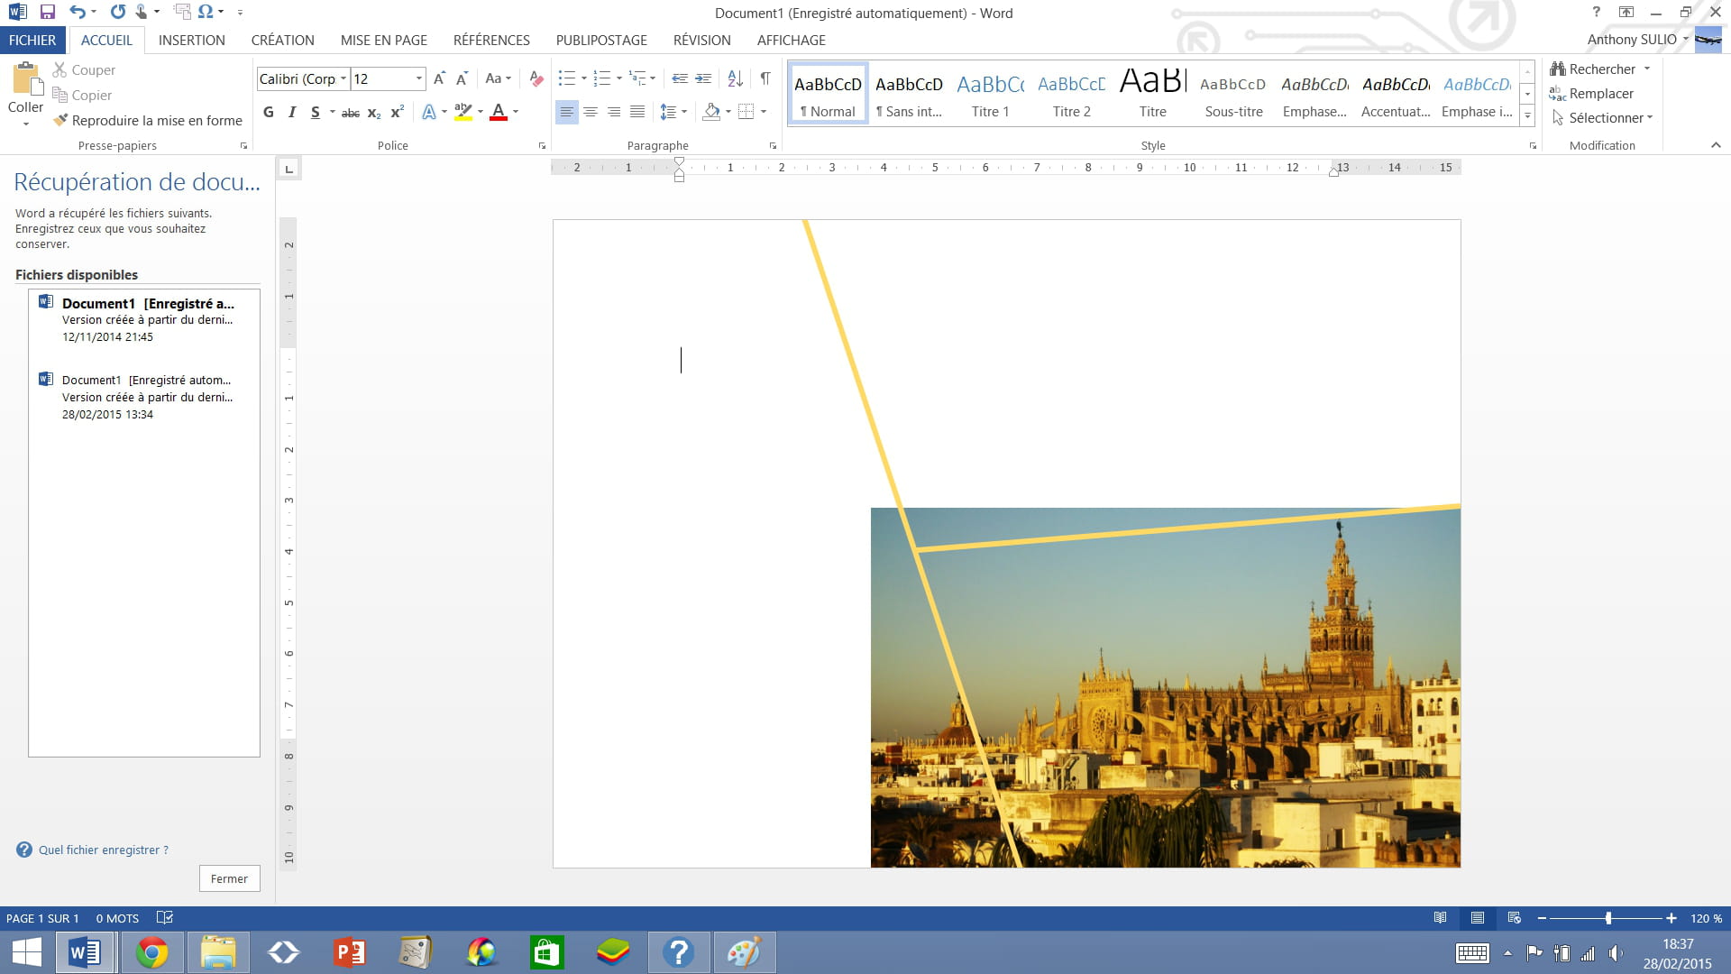This screenshot has height=974, width=1731.
Task: Expand the styles gallery
Action: 1527,115
